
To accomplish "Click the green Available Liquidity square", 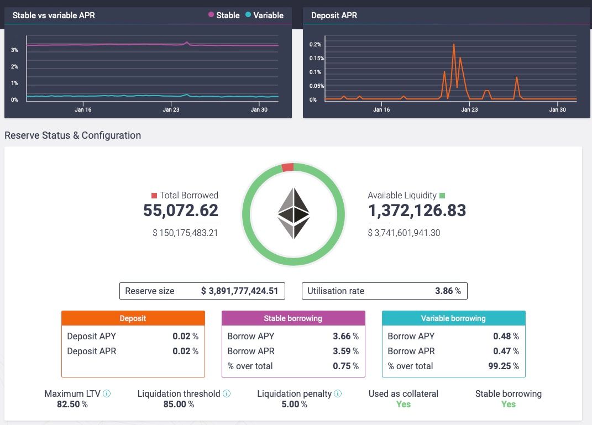I will tap(442, 196).
